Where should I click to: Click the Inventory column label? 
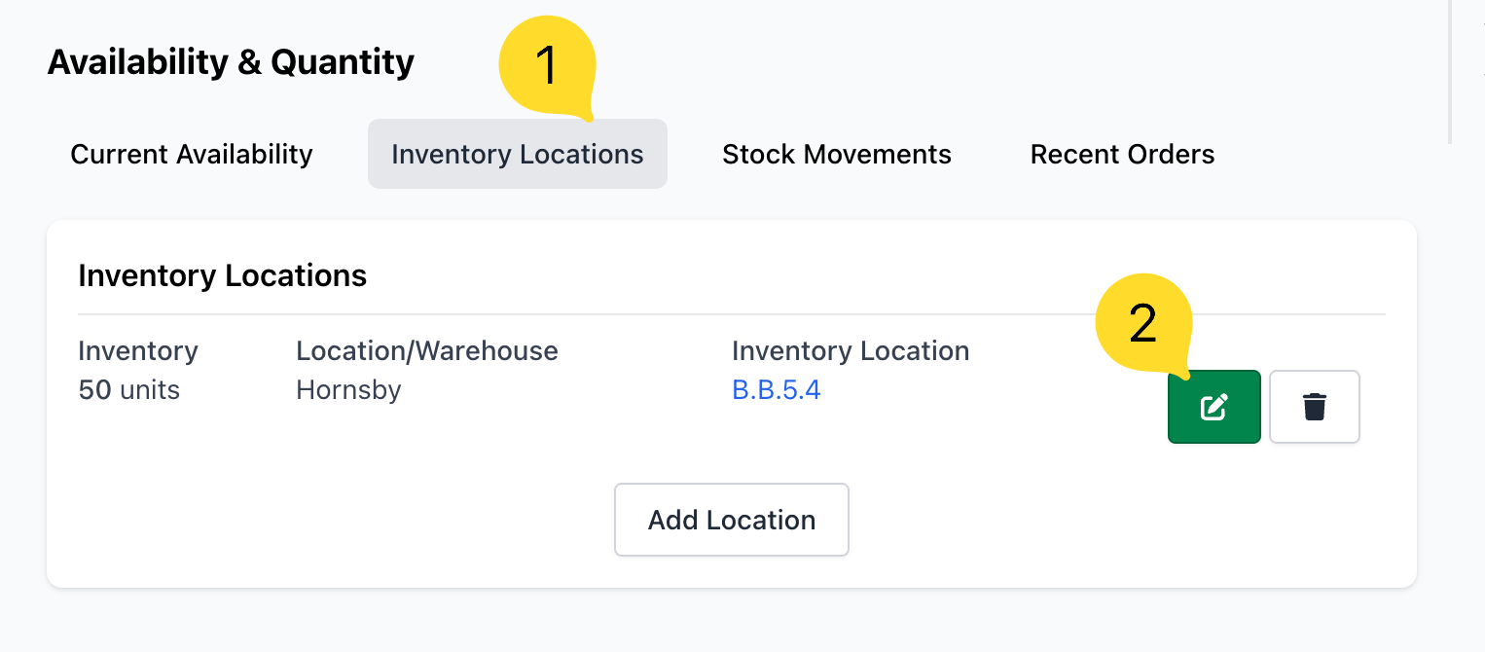tap(137, 351)
